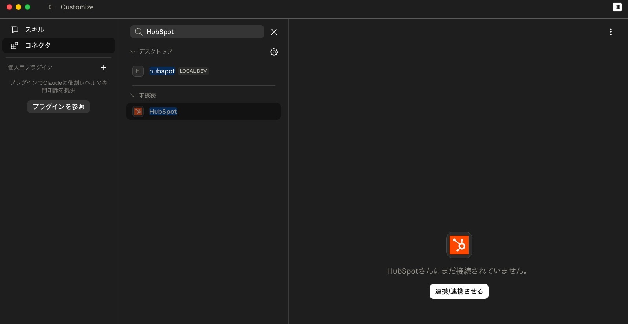Image resolution: width=628 pixels, height=324 pixels.
Task: Click the HubSpot search field
Action: coord(197,32)
